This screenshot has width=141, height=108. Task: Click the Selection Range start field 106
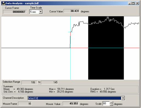[x=30, y=83]
